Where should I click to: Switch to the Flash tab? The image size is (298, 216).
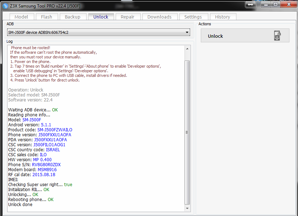47,17
